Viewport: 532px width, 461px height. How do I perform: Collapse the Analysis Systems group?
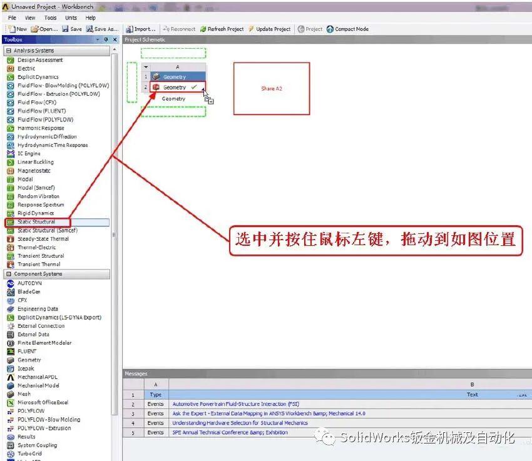tap(9, 51)
